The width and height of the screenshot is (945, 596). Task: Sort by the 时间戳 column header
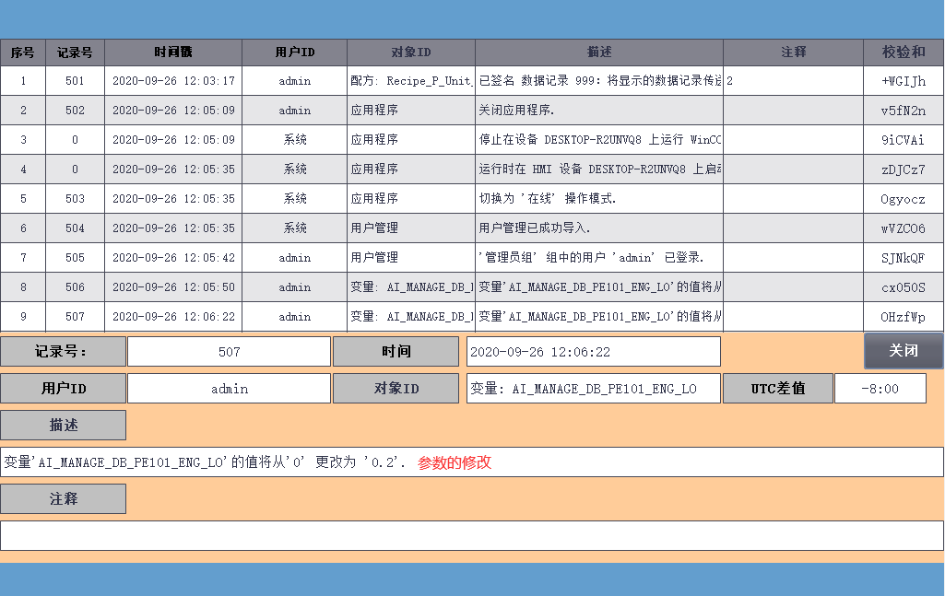pos(173,53)
